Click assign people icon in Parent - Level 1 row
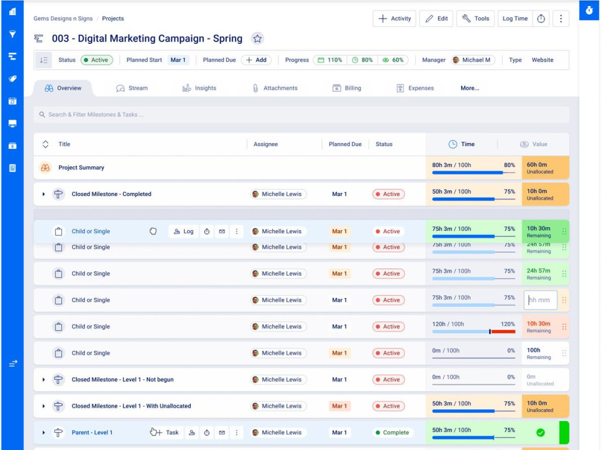 (192, 433)
